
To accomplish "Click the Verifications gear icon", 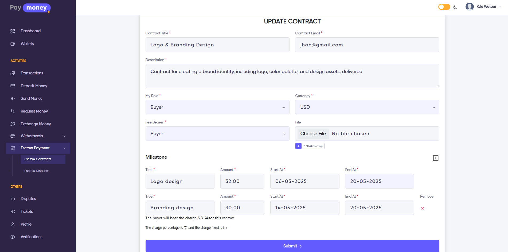I will 13,237.
